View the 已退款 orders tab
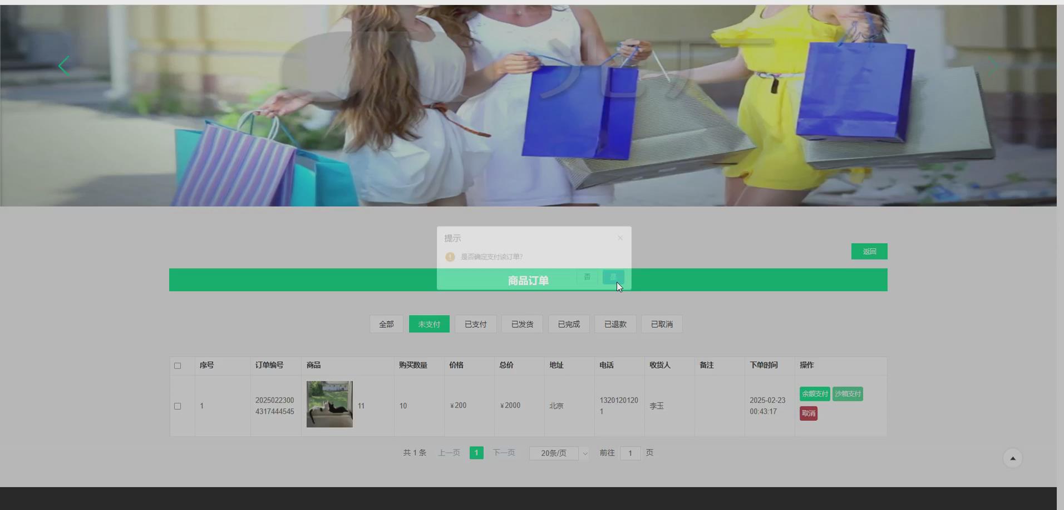The height and width of the screenshot is (510, 1064). [x=615, y=324]
